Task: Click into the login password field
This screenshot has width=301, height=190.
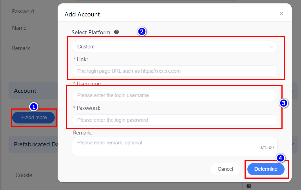Action: point(174,120)
